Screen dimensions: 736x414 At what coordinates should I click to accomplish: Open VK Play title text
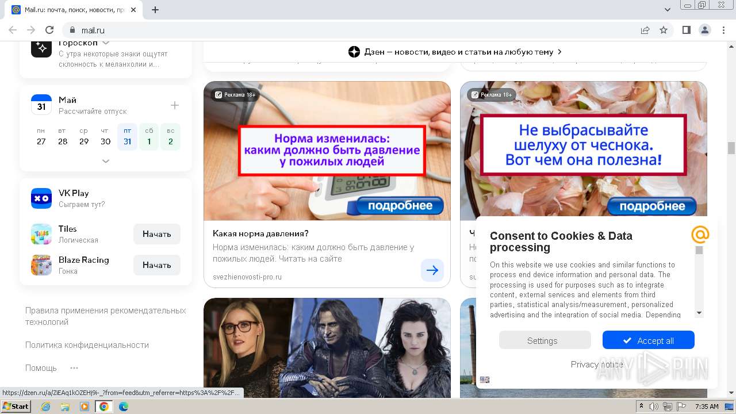[x=74, y=193]
